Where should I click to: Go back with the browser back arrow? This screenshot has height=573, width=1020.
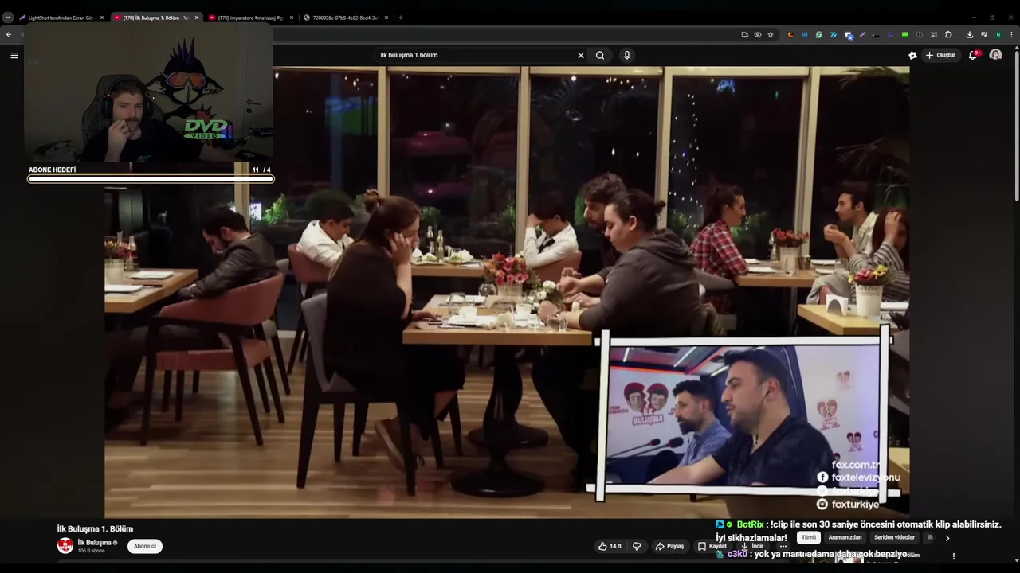(x=8, y=34)
